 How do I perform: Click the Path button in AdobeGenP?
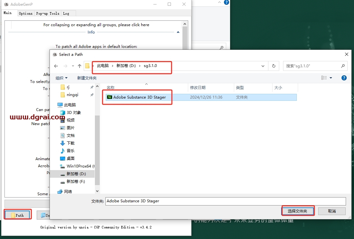[x=17, y=215]
